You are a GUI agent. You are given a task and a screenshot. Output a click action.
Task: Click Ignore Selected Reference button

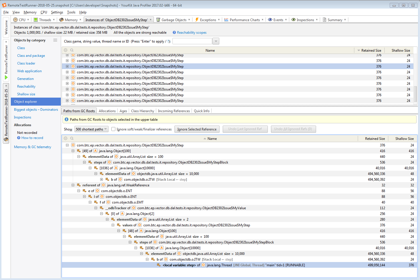pyautogui.click(x=197, y=129)
